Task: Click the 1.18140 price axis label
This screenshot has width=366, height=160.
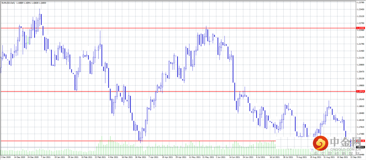Action: pyautogui.click(x=361, y=120)
